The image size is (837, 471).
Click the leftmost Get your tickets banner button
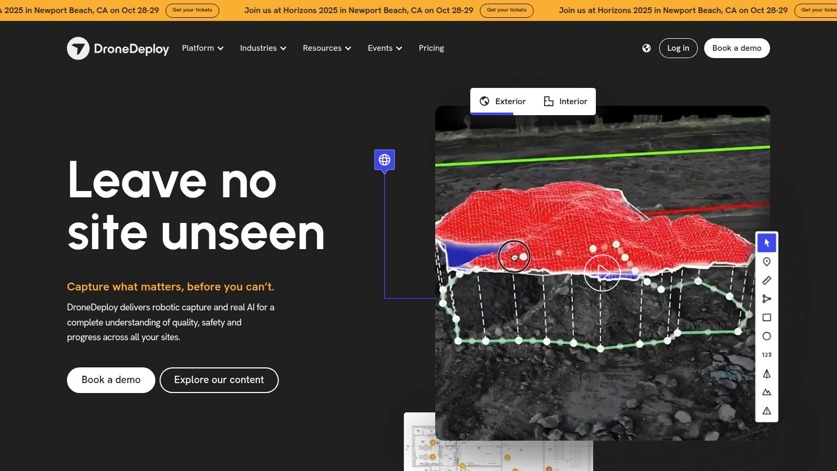coord(192,10)
